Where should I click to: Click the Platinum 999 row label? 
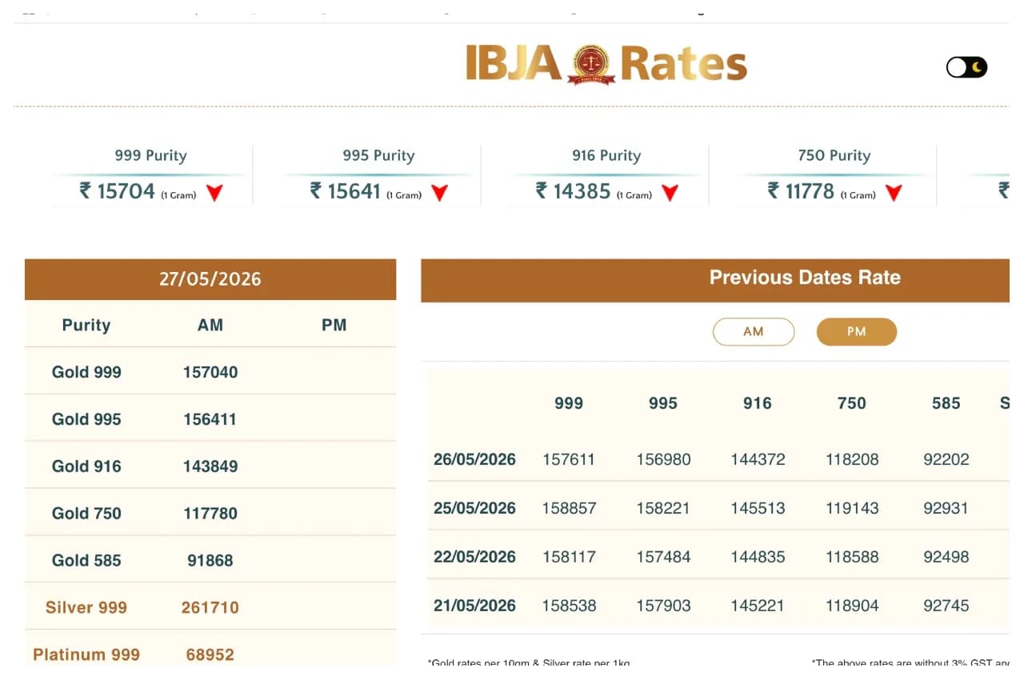(x=86, y=654)
